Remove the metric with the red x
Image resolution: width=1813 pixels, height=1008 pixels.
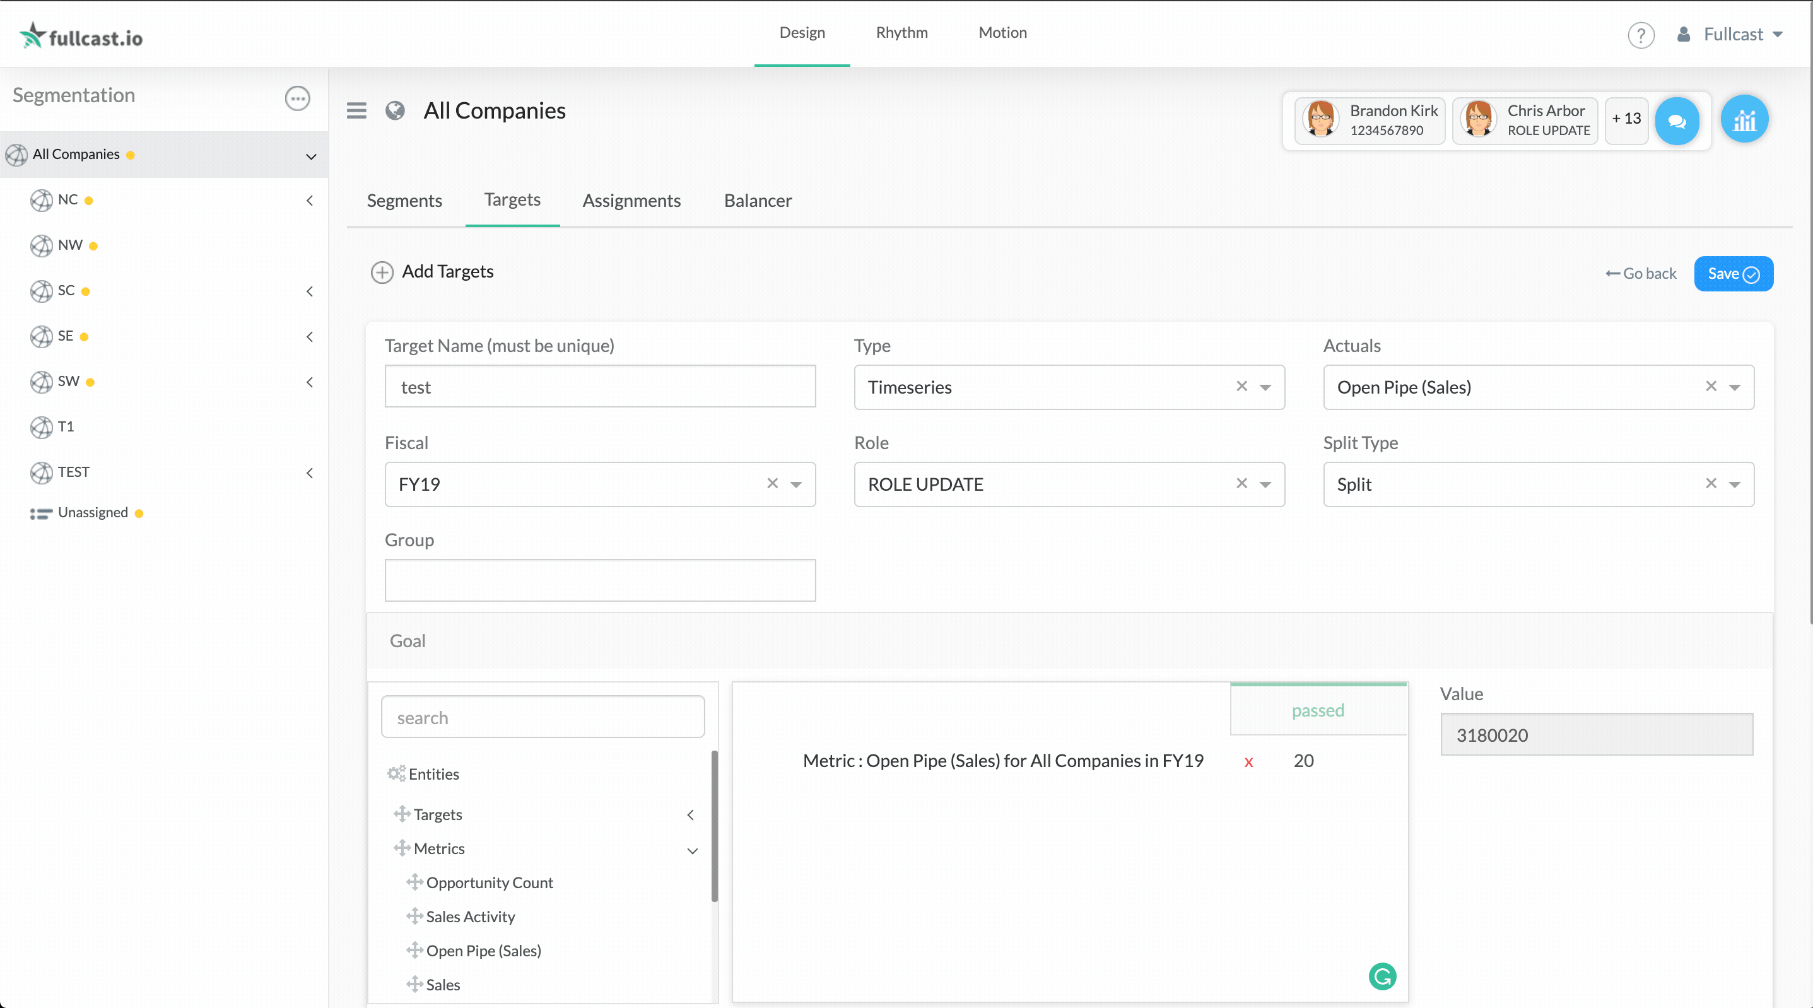click(x=1248, y=763)
